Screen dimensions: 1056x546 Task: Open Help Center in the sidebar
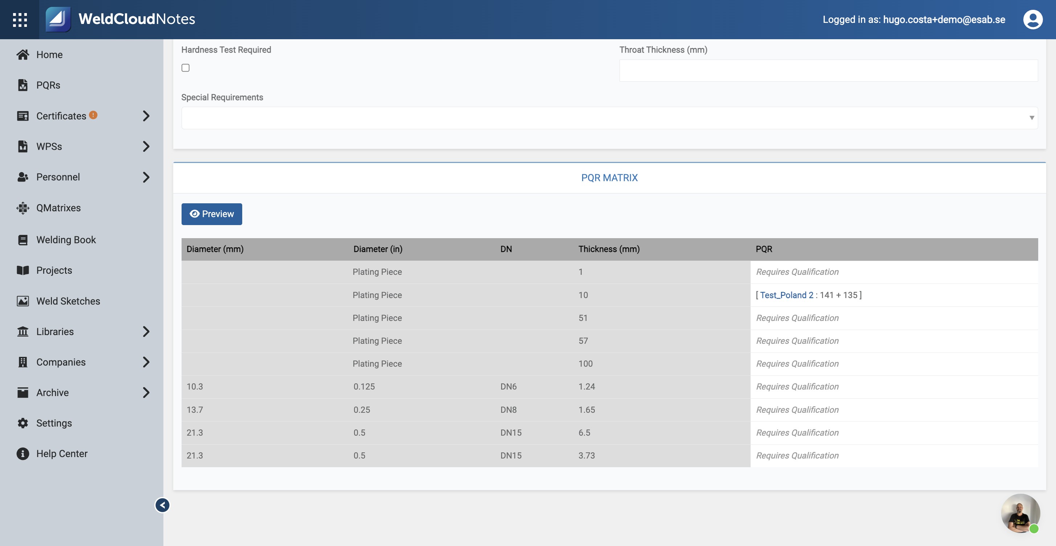[62, 453]
